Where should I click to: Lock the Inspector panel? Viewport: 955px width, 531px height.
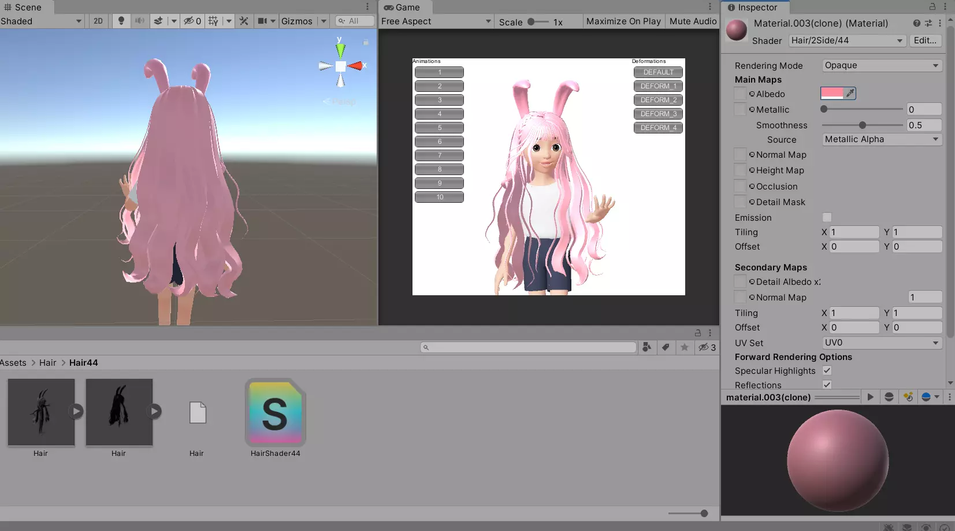point(932,7)
